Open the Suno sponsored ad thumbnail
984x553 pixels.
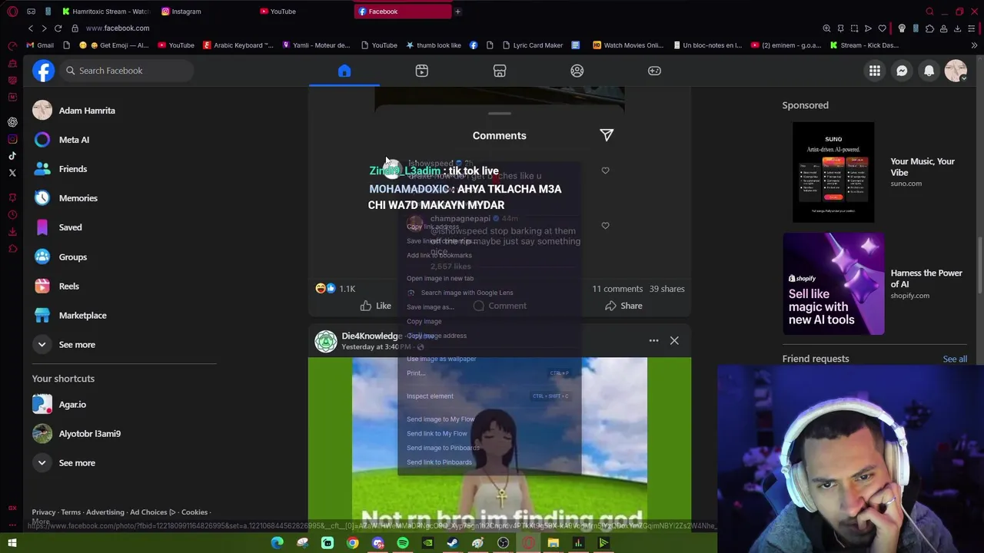point(833,172)
